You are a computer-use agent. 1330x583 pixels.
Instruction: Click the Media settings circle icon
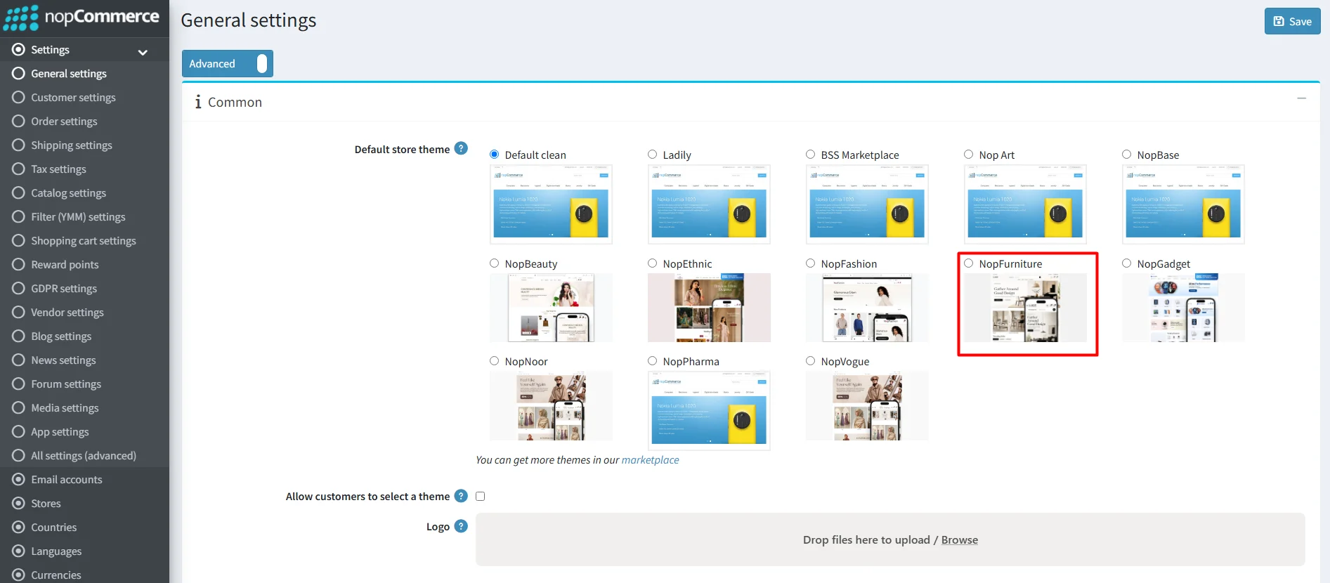click(18, 407)
